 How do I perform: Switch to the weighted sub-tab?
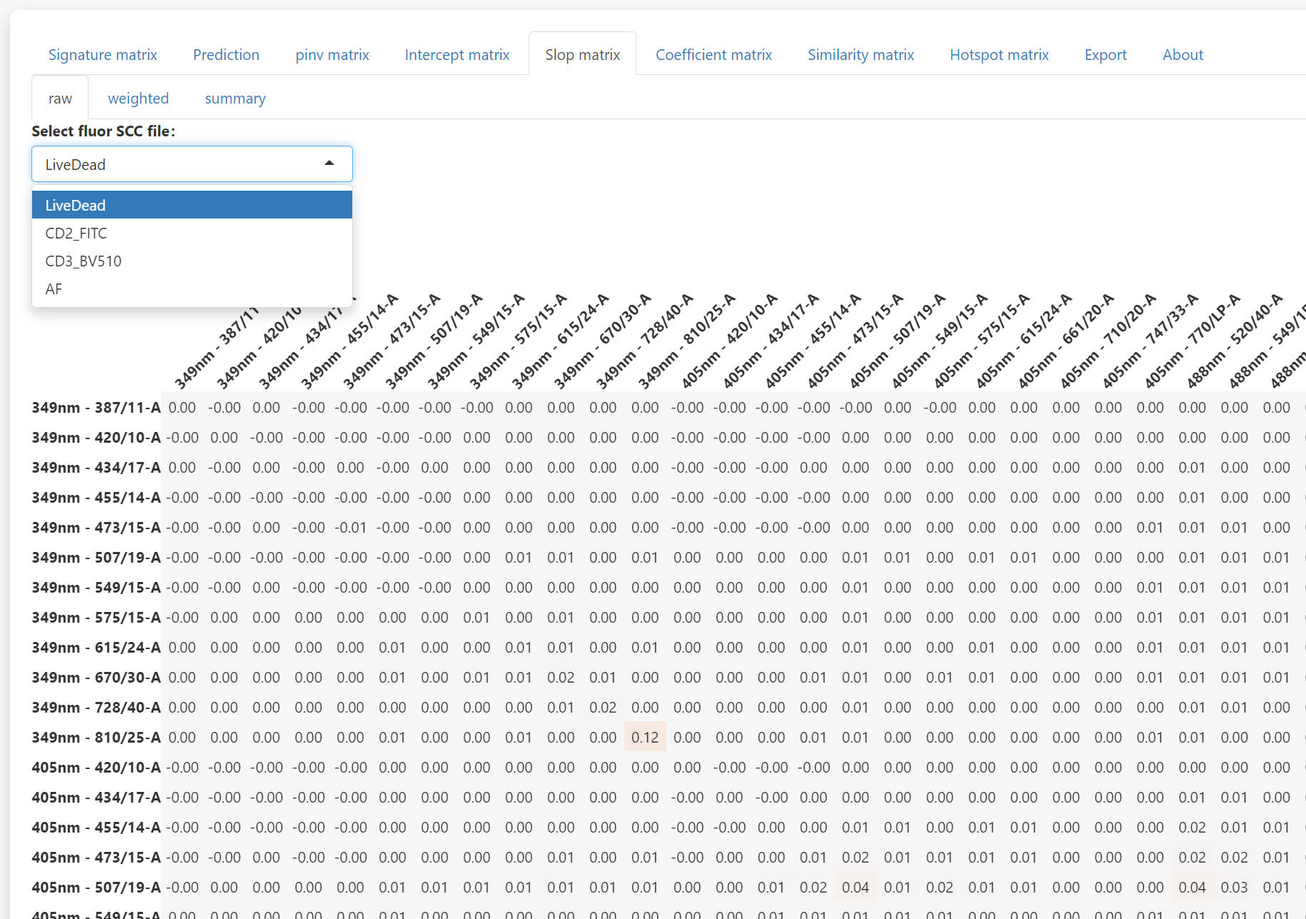click(138, 99)
